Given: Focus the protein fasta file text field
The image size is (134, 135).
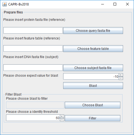Looking at the screenshot, I should tap(33, 30).
